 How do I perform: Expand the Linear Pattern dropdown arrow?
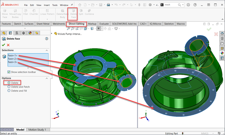pos(47,19)
